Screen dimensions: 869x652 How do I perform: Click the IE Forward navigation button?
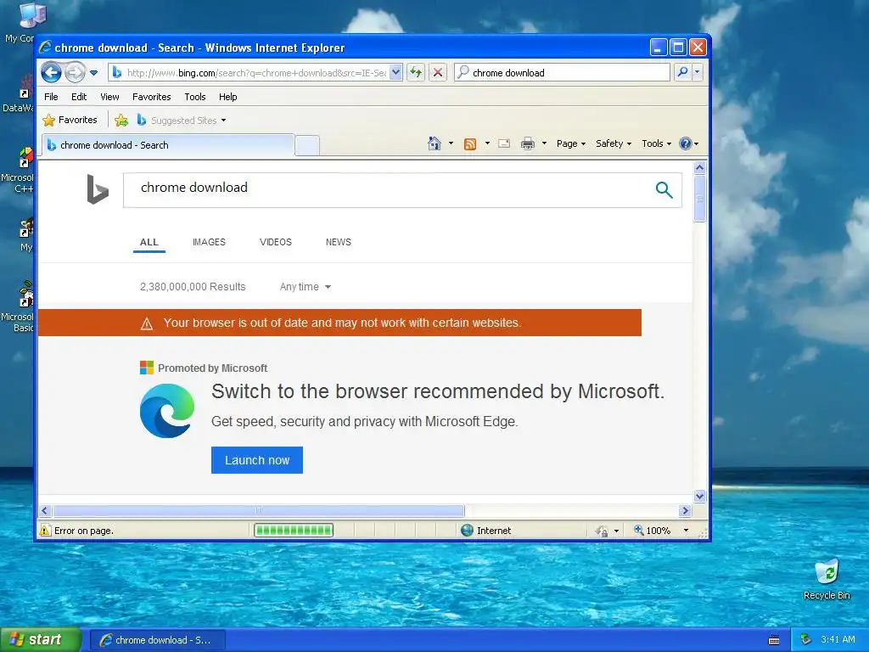coord(75,73)
